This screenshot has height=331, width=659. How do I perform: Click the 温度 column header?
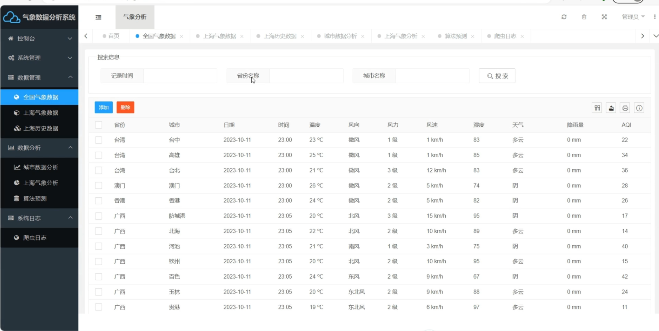(x=315, y=125)
